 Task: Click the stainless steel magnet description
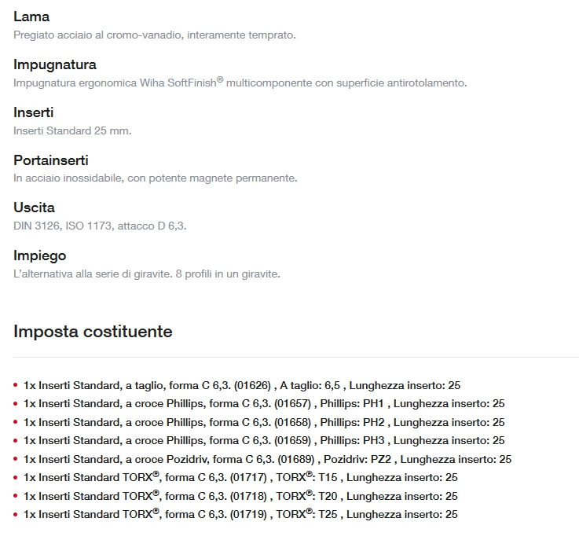point(155,178)
